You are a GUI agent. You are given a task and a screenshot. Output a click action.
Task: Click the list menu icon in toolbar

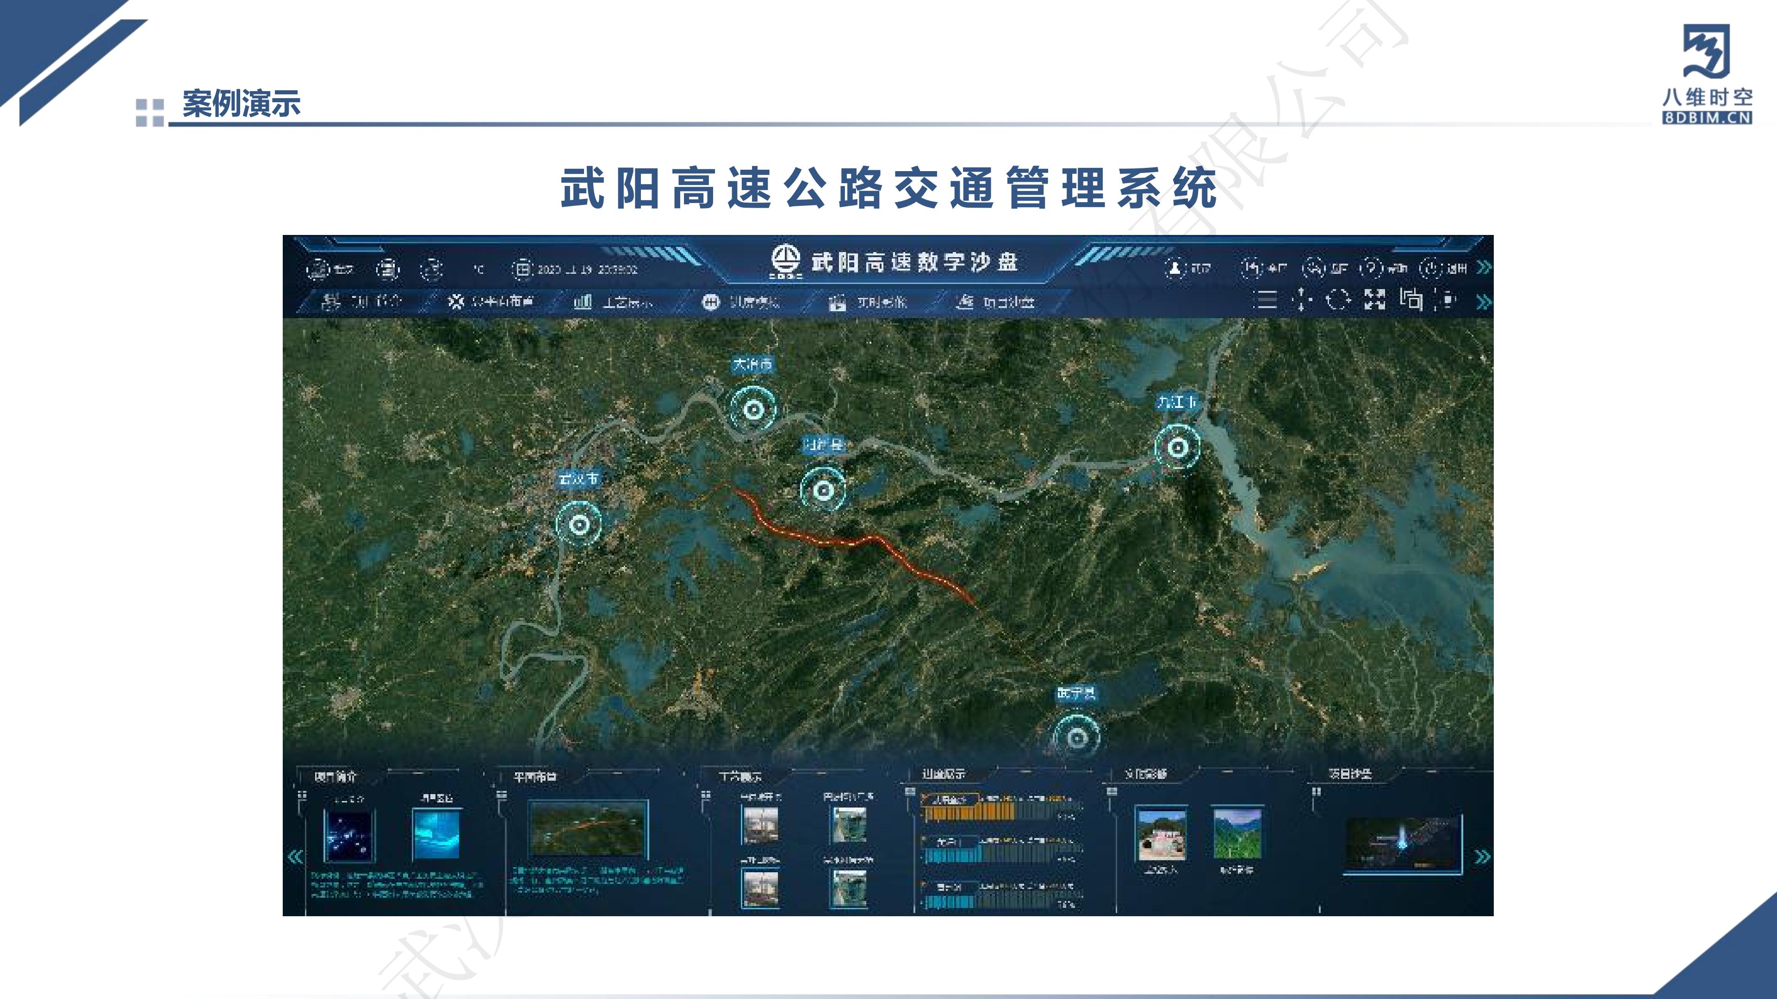[x=1265, y=300]
